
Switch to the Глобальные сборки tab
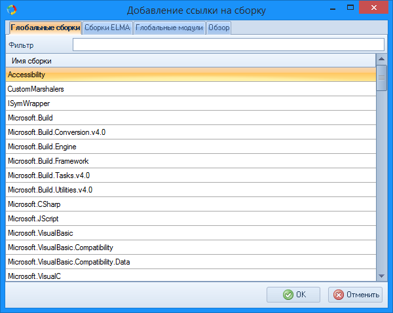(45, 28)
